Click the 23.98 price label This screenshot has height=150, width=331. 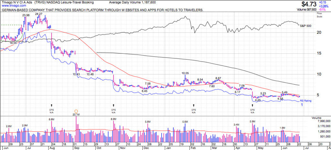click(x=27, y=15)
